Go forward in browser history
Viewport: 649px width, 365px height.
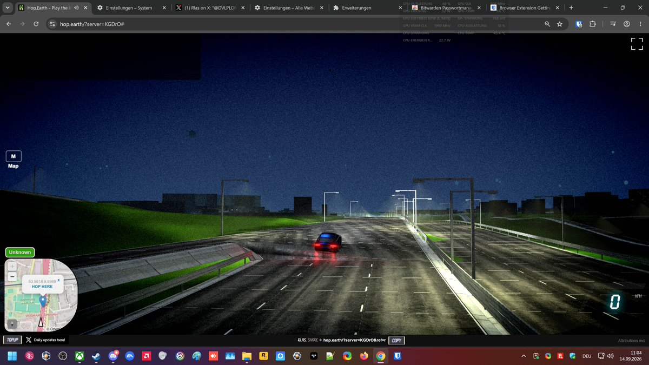point(23,24)
